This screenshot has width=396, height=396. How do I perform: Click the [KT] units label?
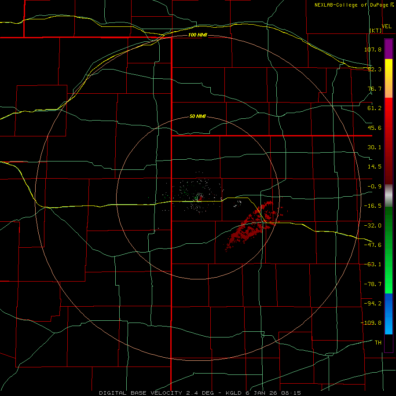pyautogui.click(x=376, y=30)
